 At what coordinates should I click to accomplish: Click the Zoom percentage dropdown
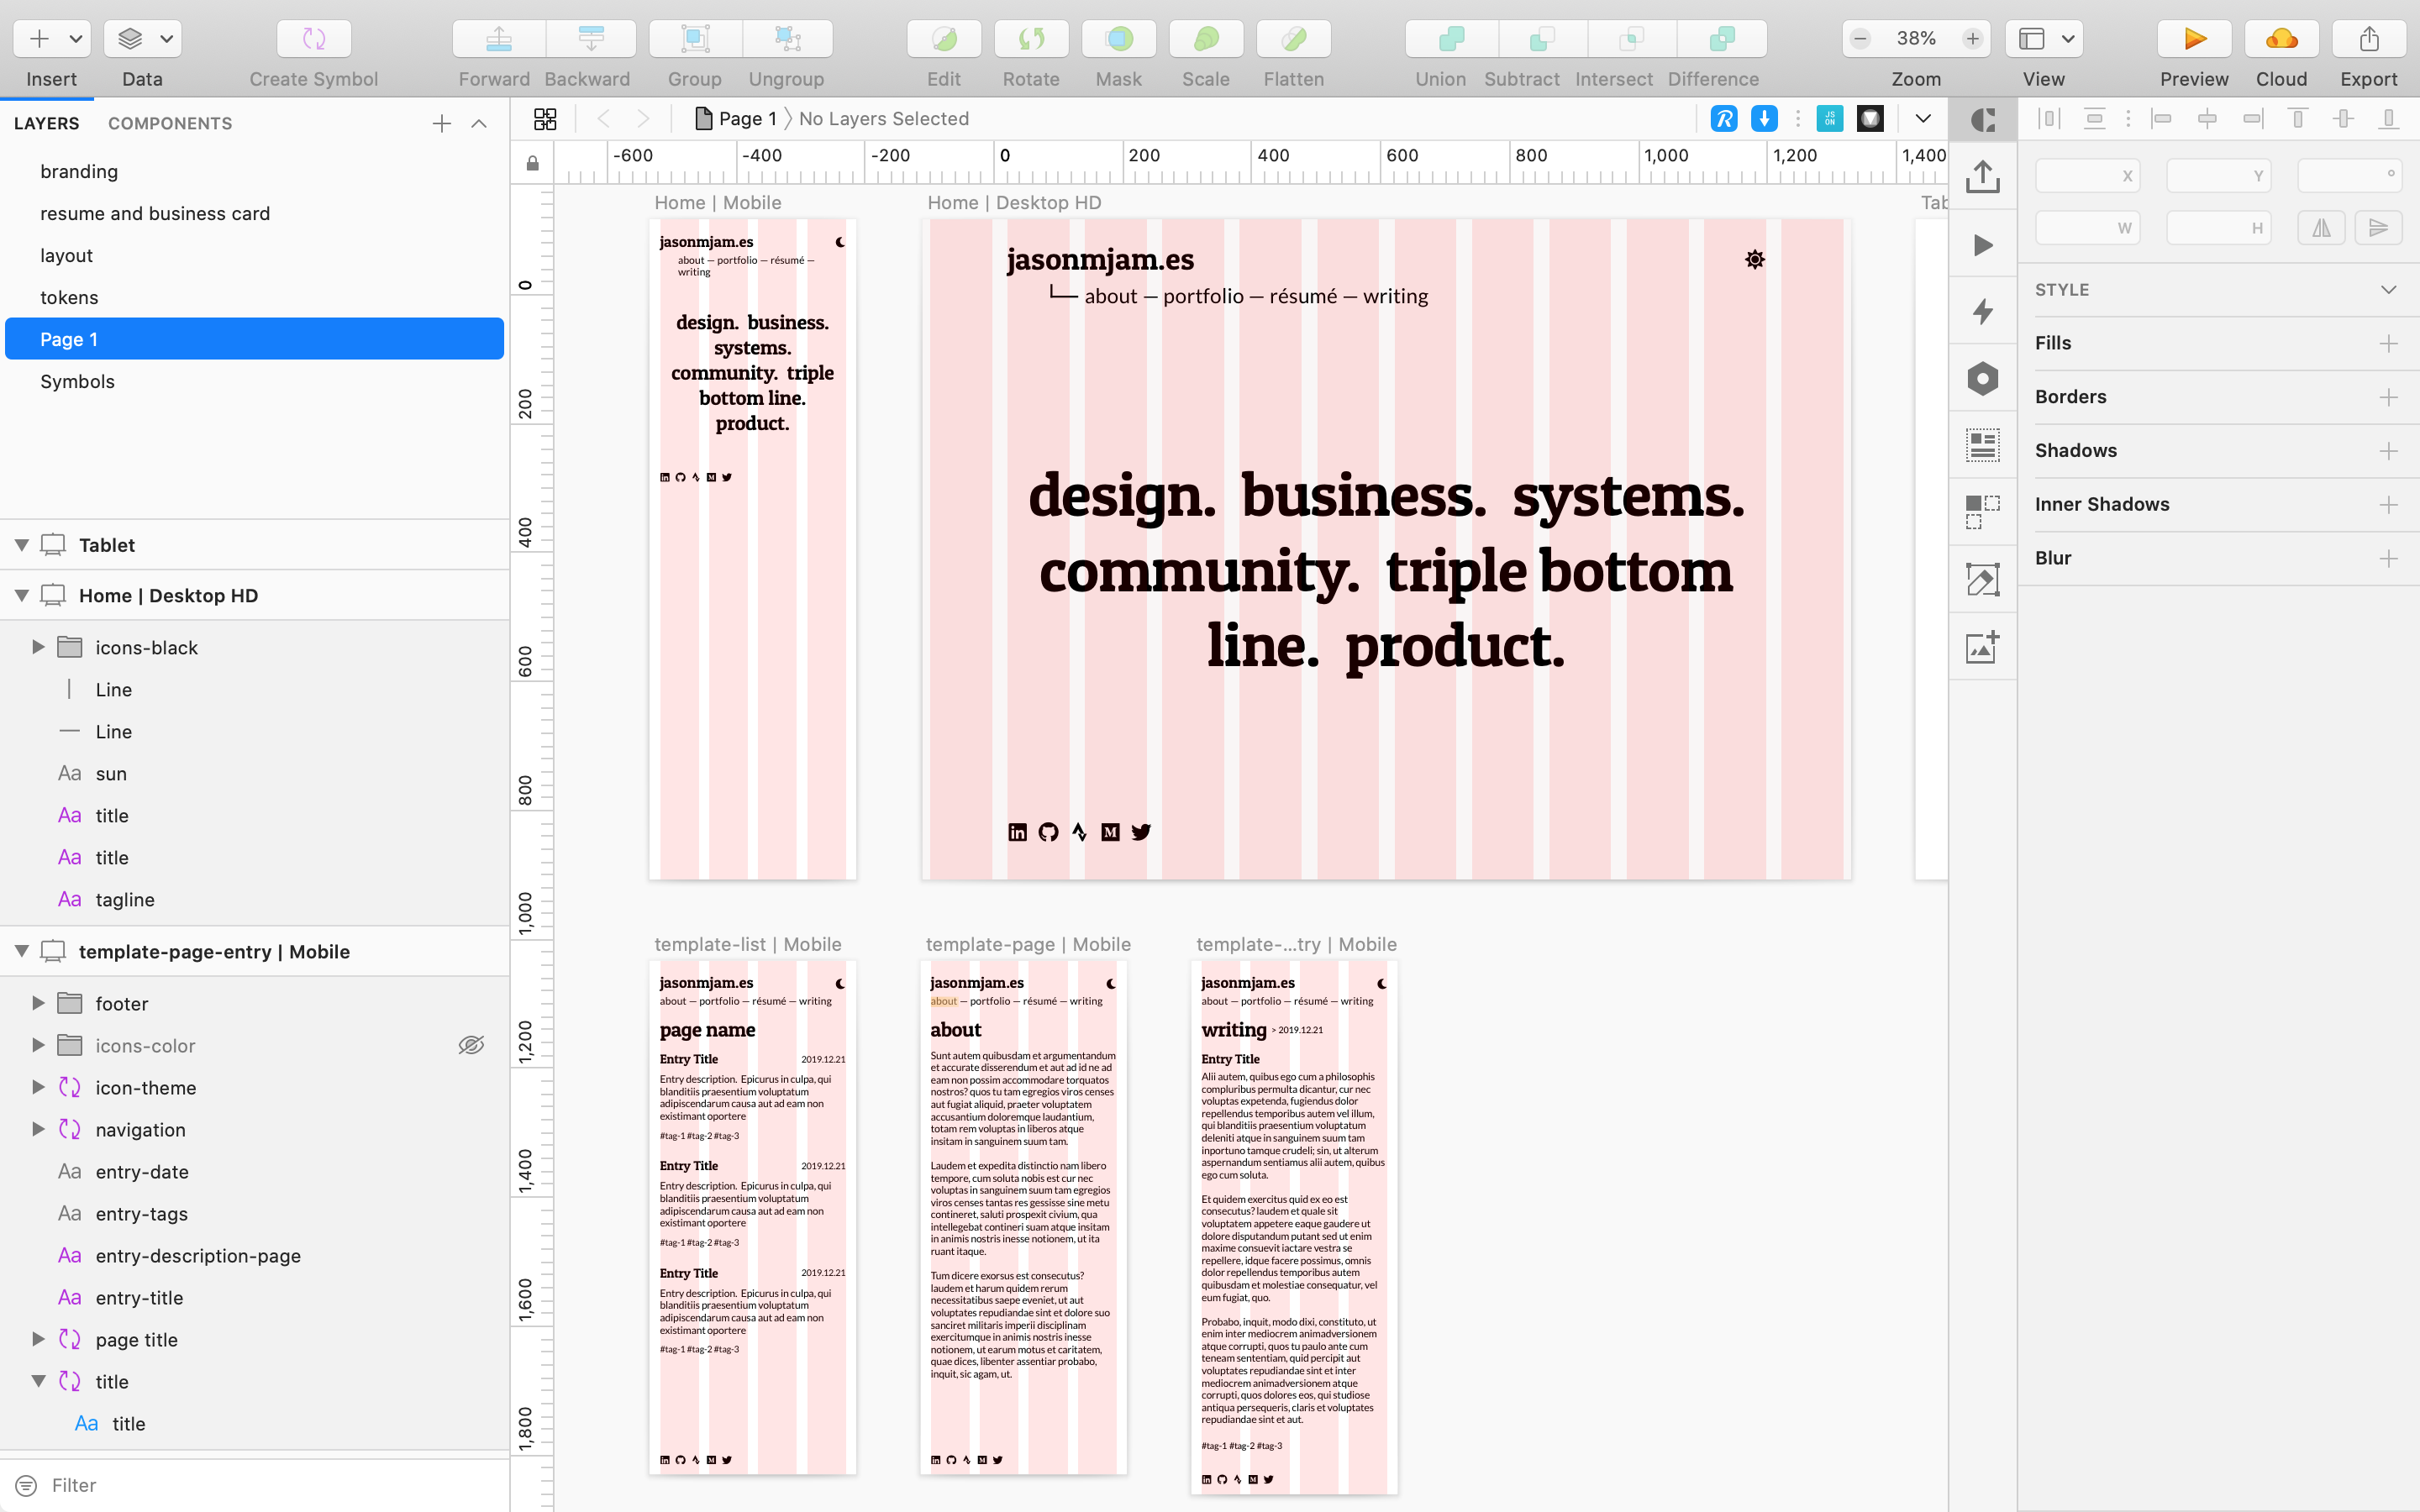(1917, 39)
